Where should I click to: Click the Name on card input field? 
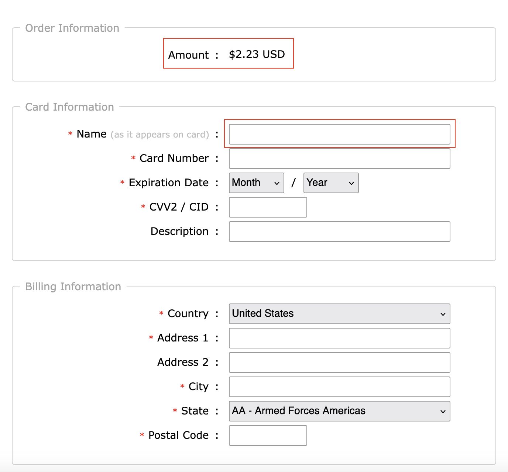tap(339, 134)
